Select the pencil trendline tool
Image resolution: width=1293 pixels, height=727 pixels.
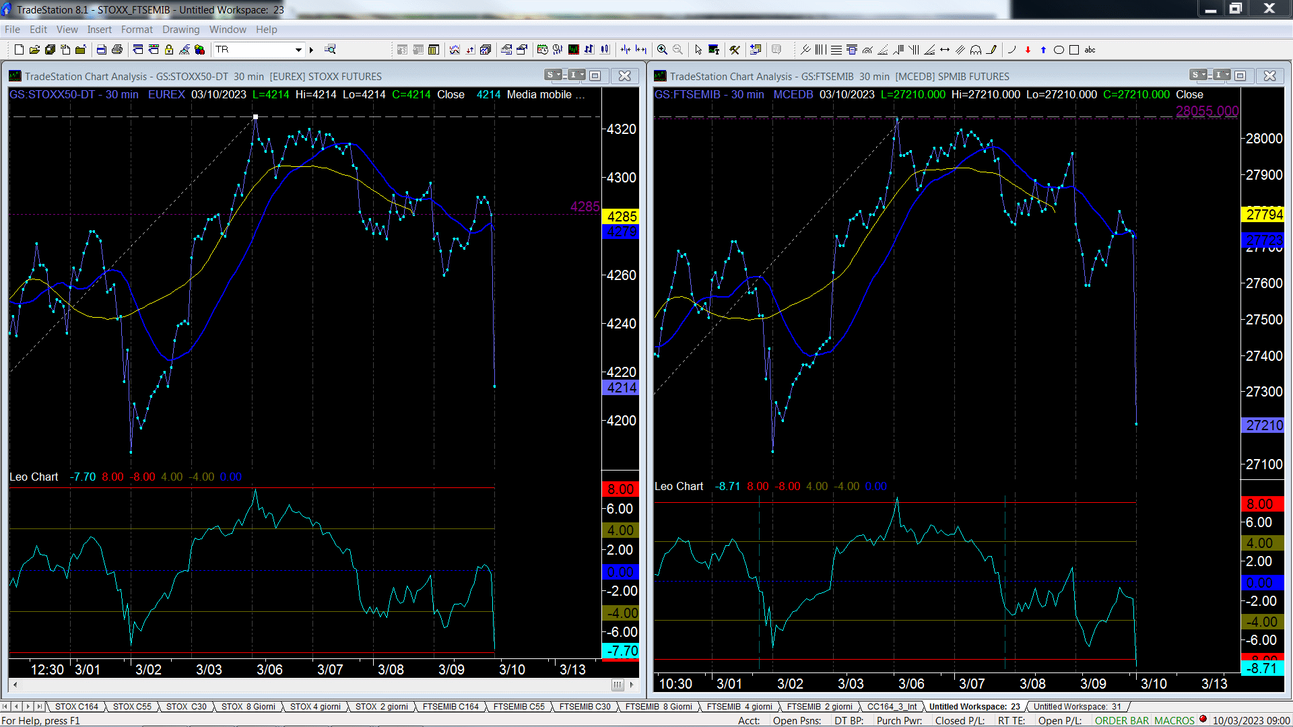(x=991, y=50)
